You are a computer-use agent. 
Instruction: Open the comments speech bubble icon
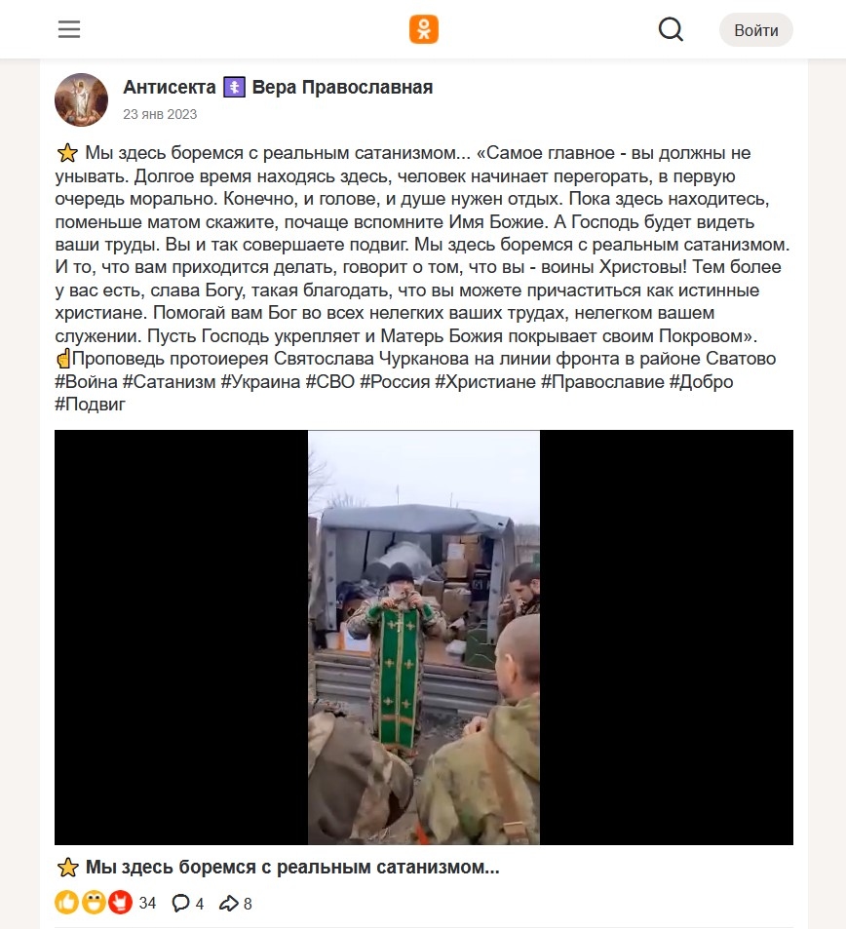pos(180,903)
